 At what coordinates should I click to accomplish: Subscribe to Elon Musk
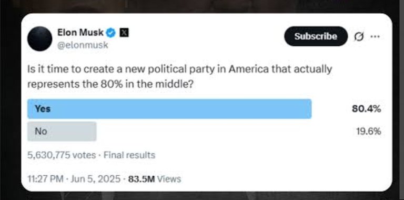[316, 36]
